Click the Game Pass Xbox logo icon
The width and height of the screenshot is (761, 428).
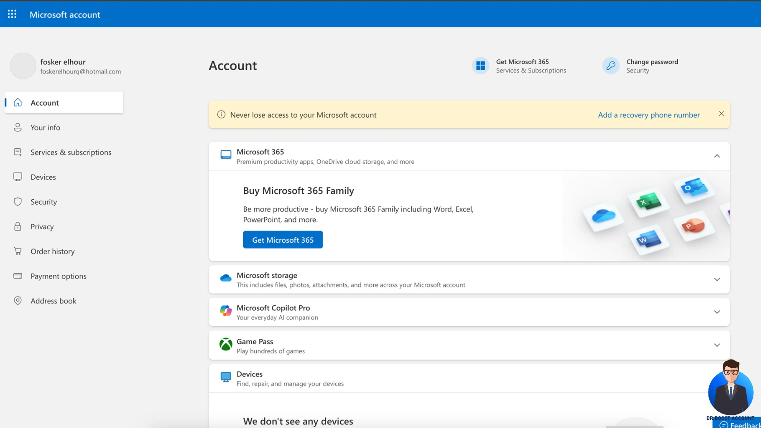[x=226, y=344]
